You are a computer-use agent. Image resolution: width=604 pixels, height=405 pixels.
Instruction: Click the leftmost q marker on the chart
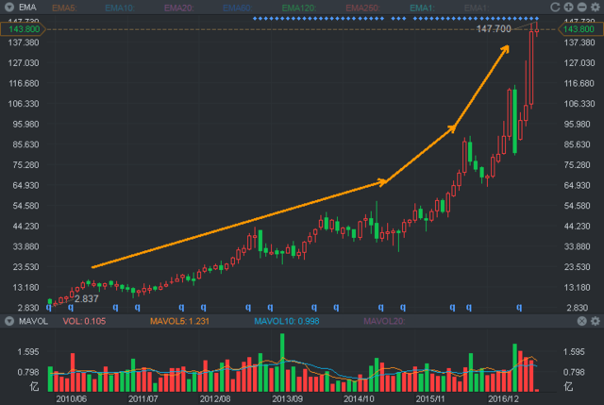point(47,307)
